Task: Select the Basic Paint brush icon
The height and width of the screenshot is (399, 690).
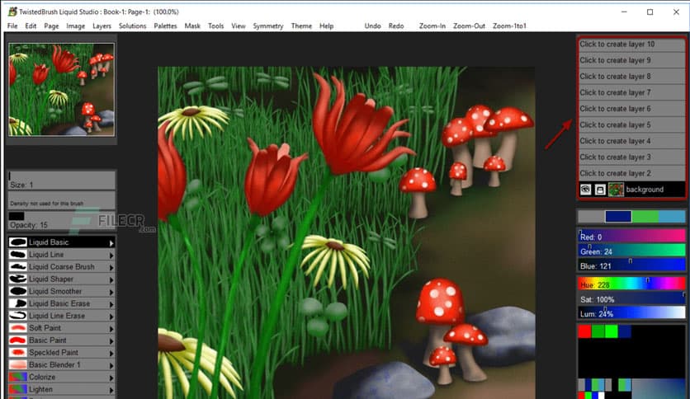Action: click(18, 340)
